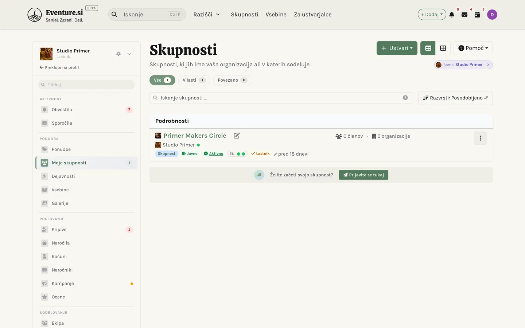This screenshot has height=328, width=525.
Task: Open Primer Makers Circle community link
Action: pyautogui.click(x=195, y=136)
